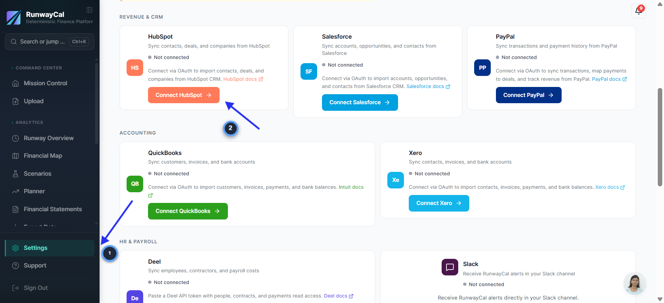The image size is (664, 303).
Task: Click the HR & PAYROLL heading
Action: tap(138, 242)
